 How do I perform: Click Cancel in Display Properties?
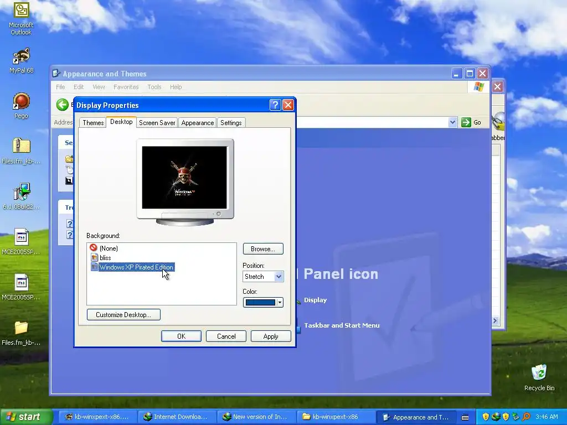(x=226, y=336)
